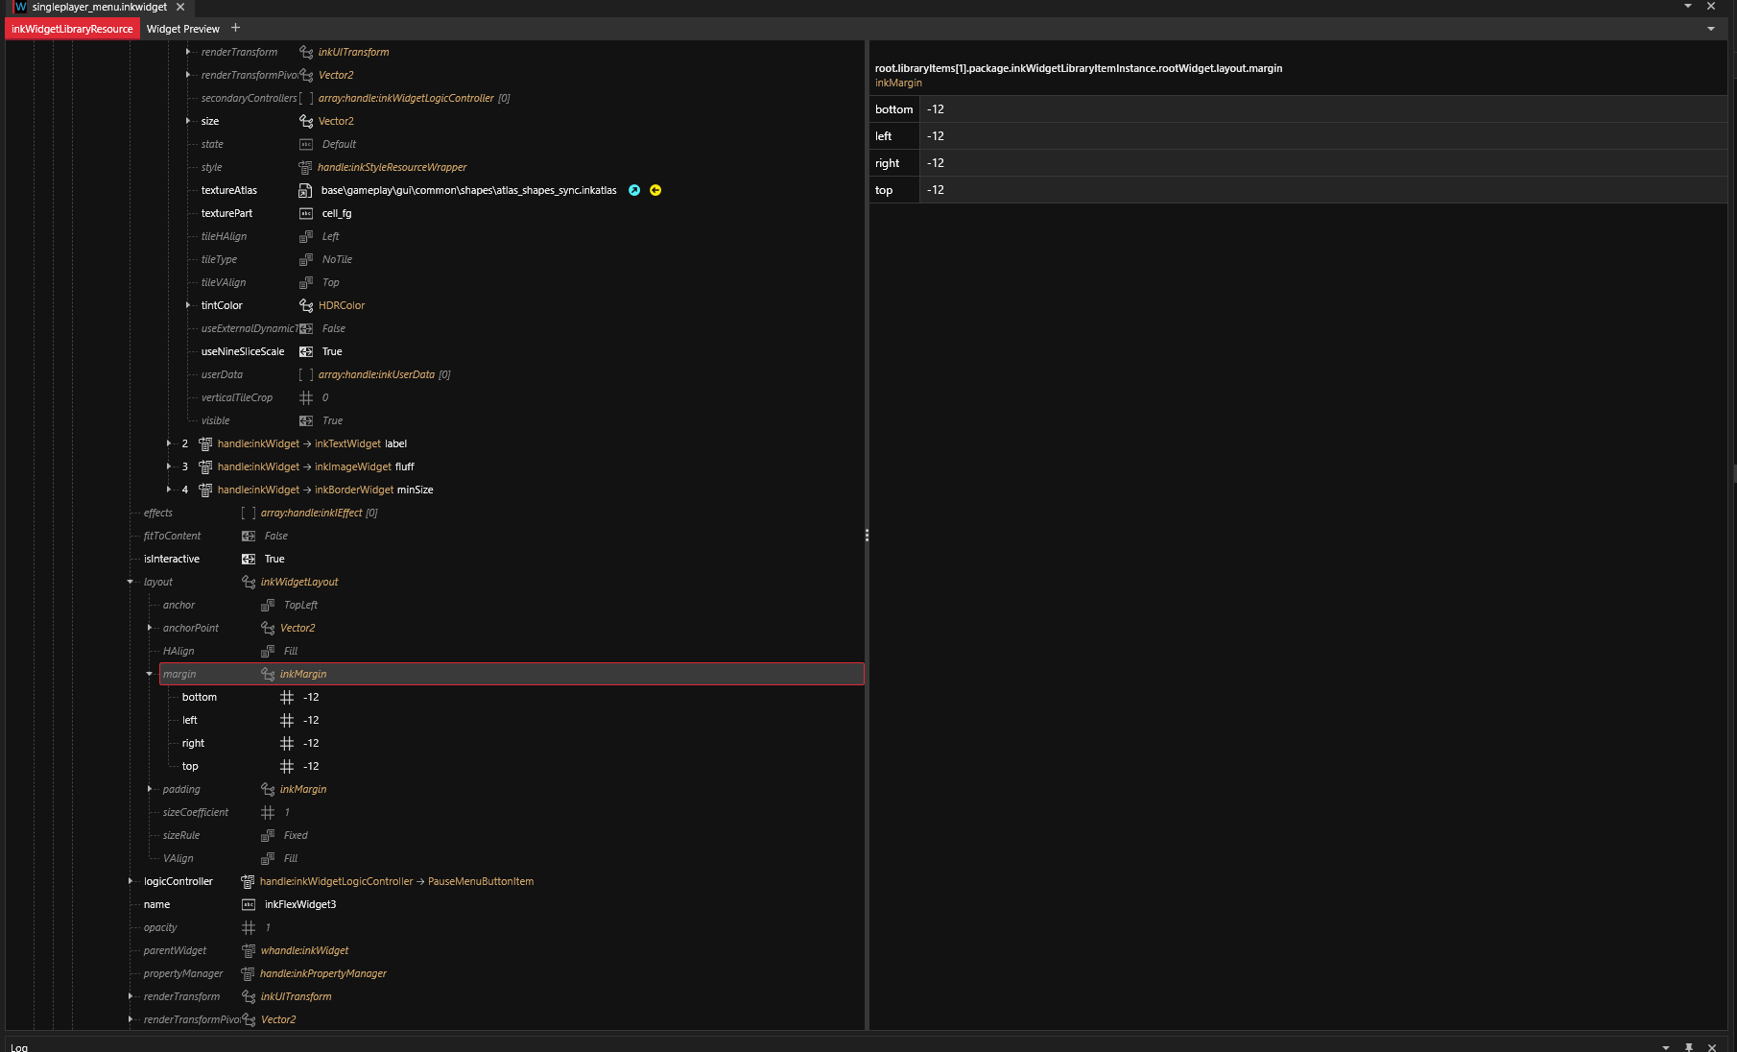Toggle the fitToContent False value

tap(275, 536)
